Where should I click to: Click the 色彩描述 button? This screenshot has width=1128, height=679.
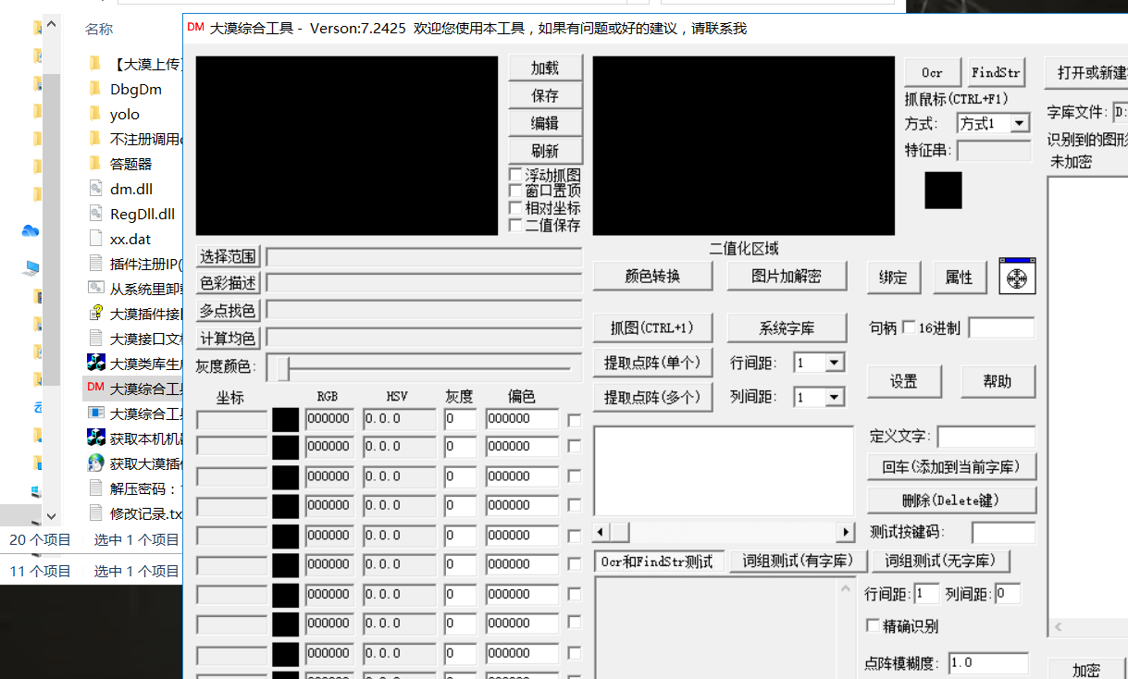[x=229, y=283]
